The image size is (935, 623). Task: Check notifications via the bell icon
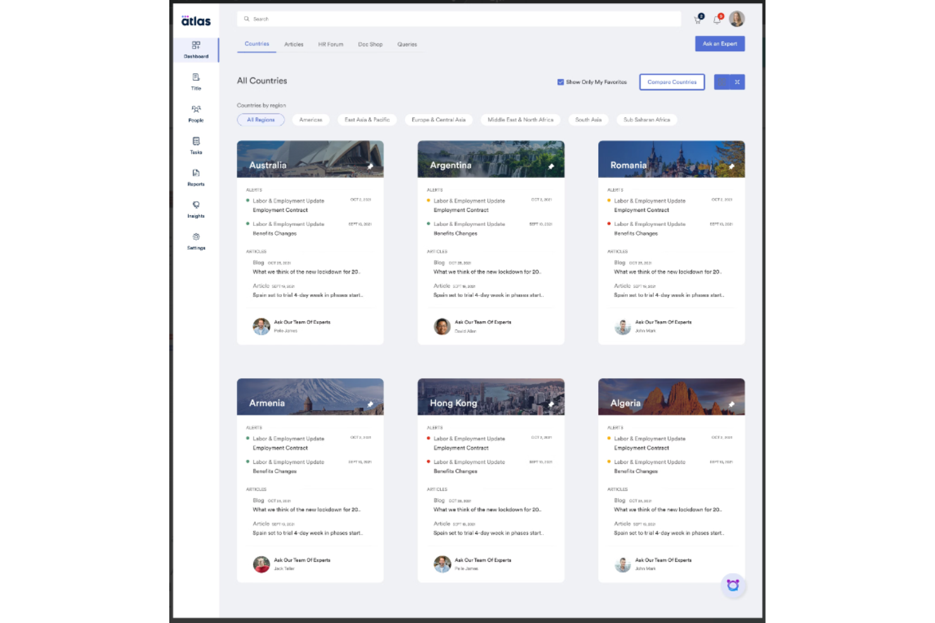[717, 19]
